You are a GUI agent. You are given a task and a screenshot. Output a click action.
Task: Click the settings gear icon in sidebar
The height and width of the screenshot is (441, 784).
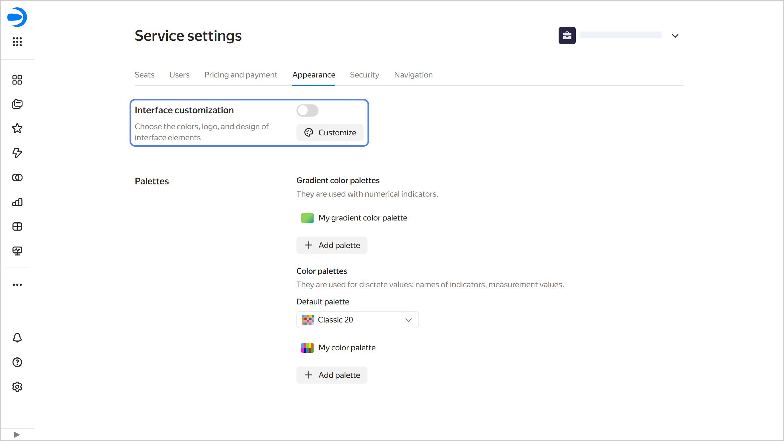[x=17, y=387]
